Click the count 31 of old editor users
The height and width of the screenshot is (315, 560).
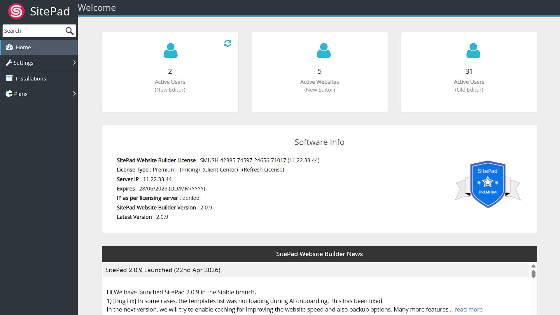(x=469, y=71)
